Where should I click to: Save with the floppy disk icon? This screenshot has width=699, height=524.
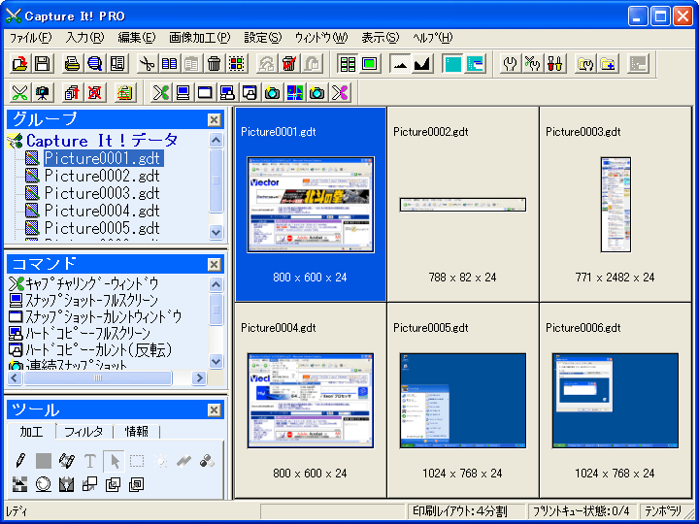(x=43, y=64)
